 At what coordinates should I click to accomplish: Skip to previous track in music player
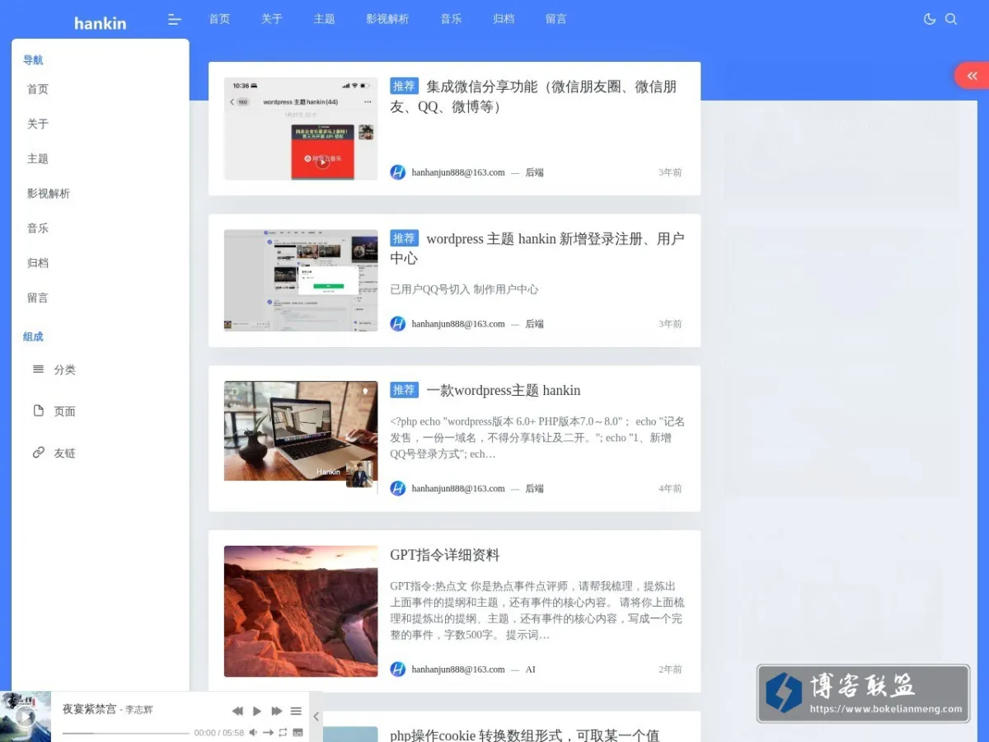coord(237,711)
